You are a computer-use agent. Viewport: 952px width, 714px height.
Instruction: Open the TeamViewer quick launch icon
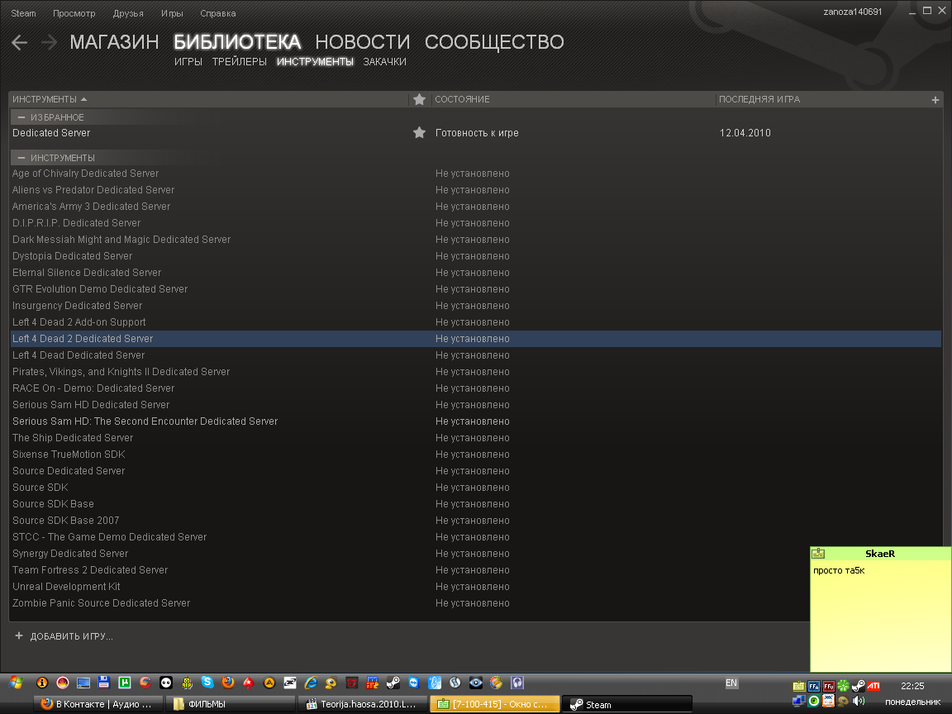(414, 683)
